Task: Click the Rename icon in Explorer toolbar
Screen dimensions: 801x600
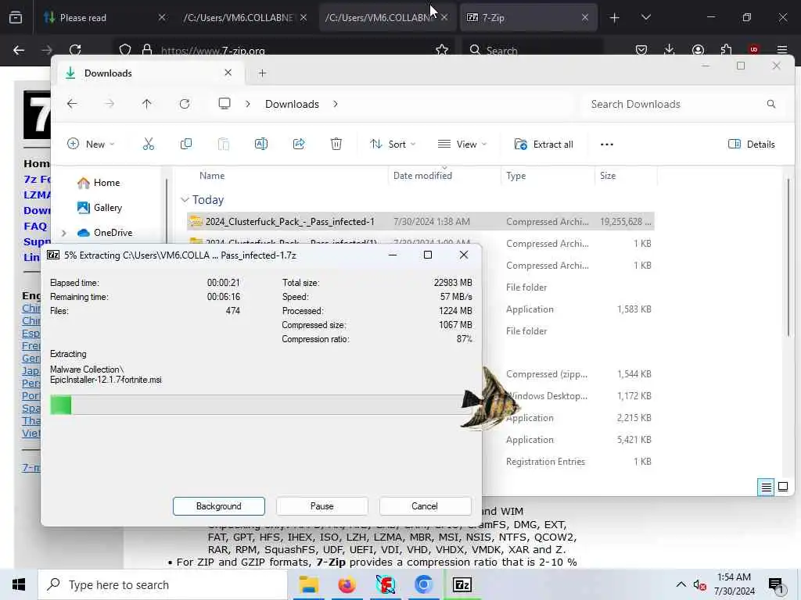Action: point(261,145)
